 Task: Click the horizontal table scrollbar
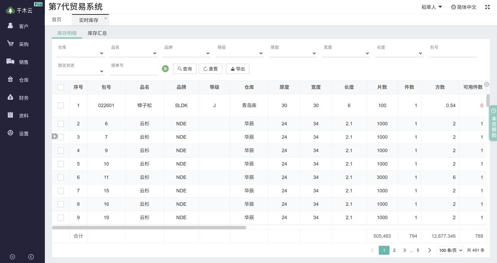click(149, 227)
